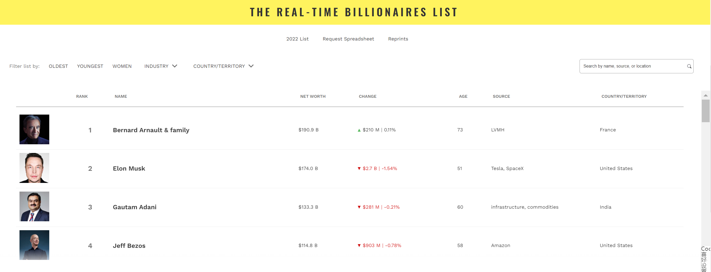This screenshot has height=272, width=711.
Task: Click the scrollbar up arrow
Action: 705,95
